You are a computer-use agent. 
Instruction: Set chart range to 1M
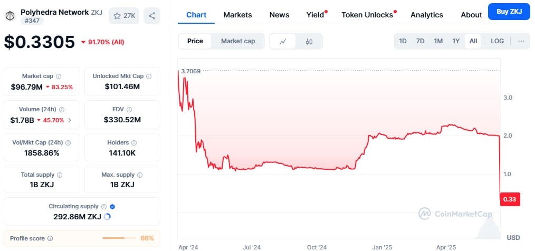click(438, 41)
